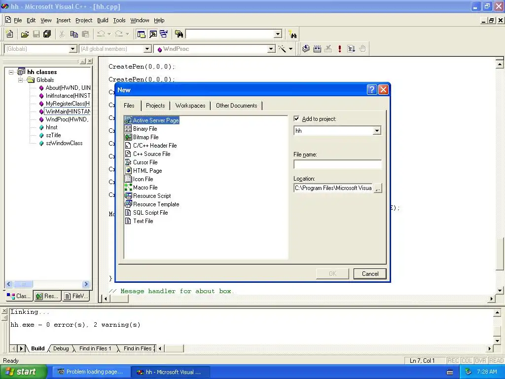
Task: Click the Compile toolbar icon
Action: [306, 49]
